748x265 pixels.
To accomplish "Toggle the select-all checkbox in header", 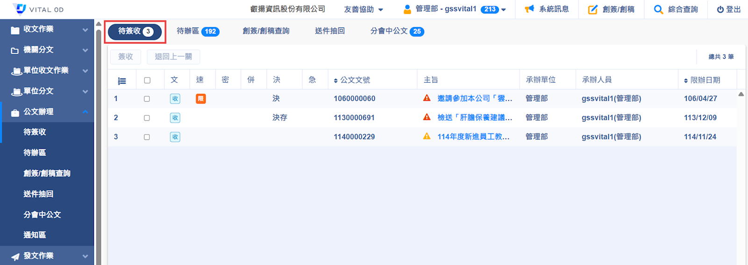I will [x=147, y=80].
